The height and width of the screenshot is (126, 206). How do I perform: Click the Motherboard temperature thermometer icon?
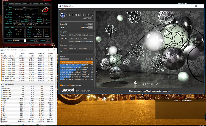coord(1,88)
